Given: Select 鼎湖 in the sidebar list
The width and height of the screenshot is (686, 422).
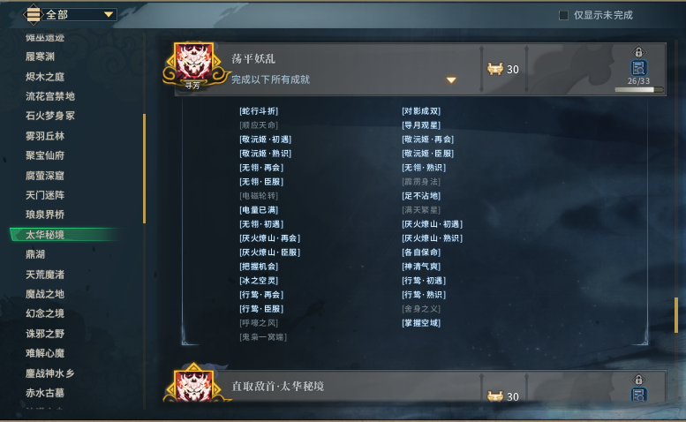Looking at the screenshot, I should tap(35, 254).
